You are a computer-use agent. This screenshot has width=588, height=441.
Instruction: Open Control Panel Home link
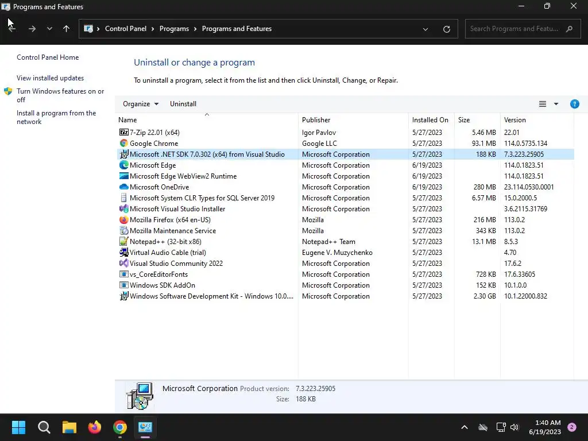coord(48,57)
